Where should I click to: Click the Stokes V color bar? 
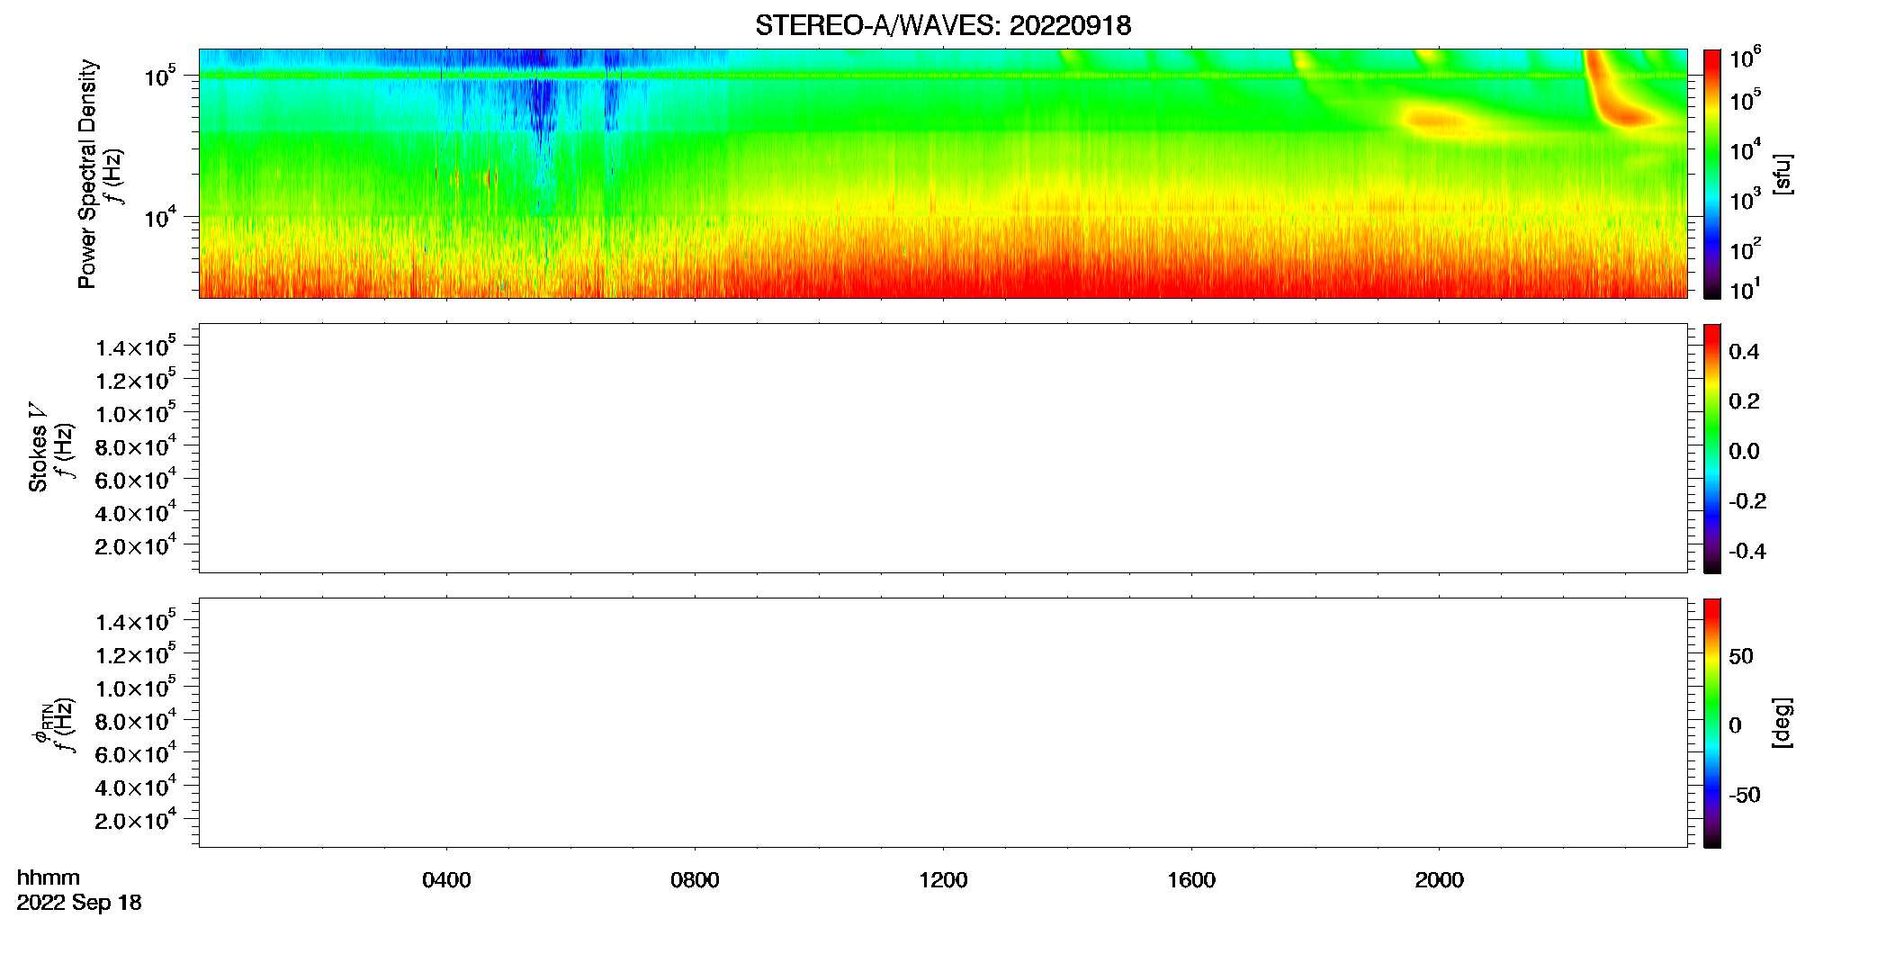[x=1711, y=448]
